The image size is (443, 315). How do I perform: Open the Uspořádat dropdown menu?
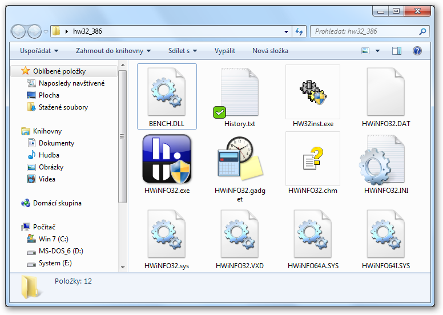pos(39,51)
